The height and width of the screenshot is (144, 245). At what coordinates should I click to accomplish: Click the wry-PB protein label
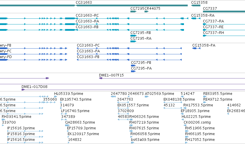(5, 45)
